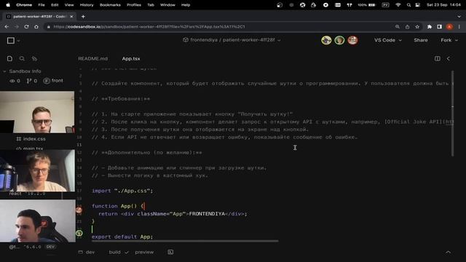Go to the browser home page

(x=36, y=27)
